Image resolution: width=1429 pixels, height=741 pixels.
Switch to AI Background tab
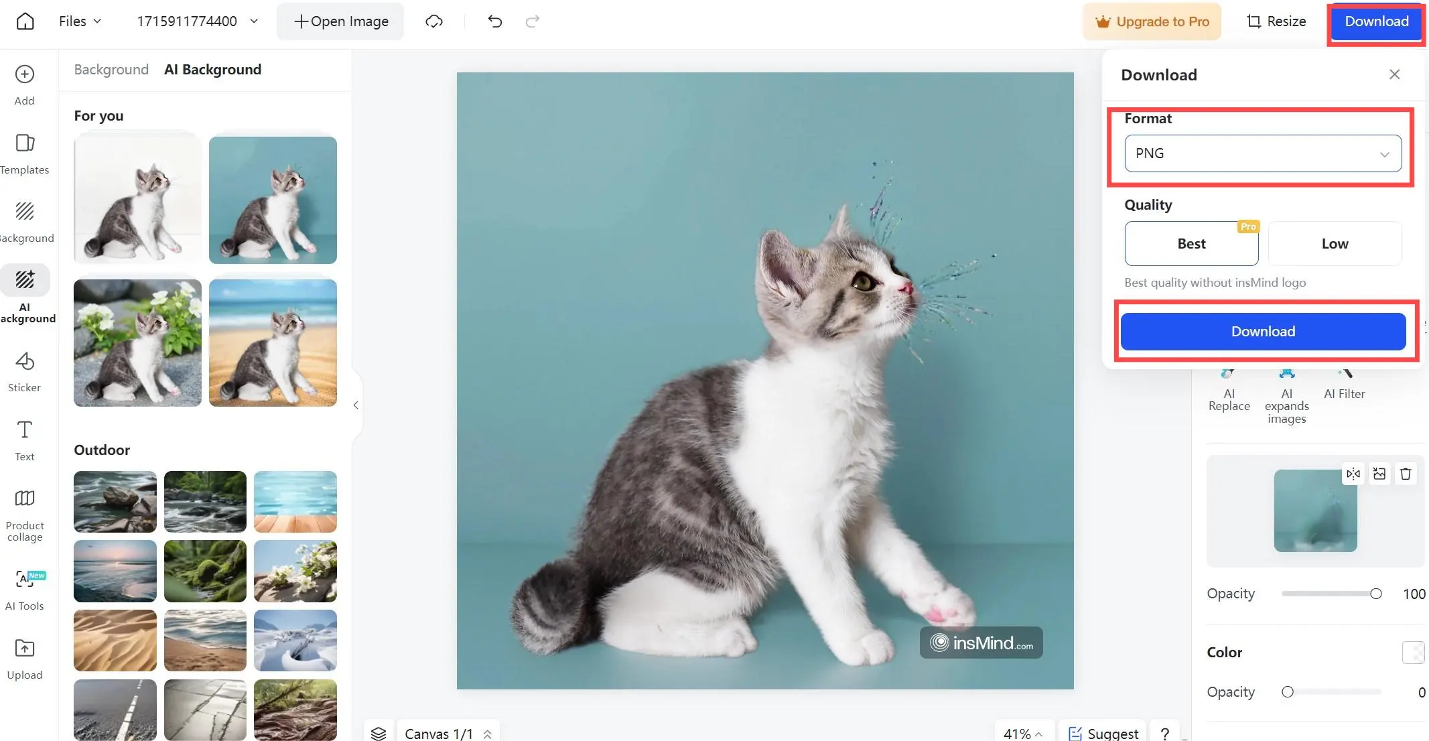click(212, 69)
